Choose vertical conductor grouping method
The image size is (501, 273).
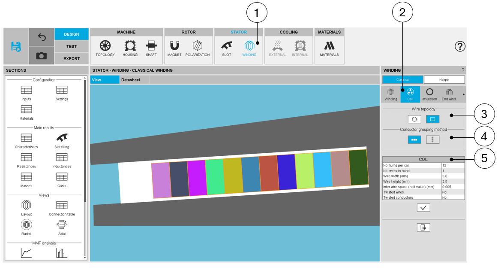tap(432, 139)
